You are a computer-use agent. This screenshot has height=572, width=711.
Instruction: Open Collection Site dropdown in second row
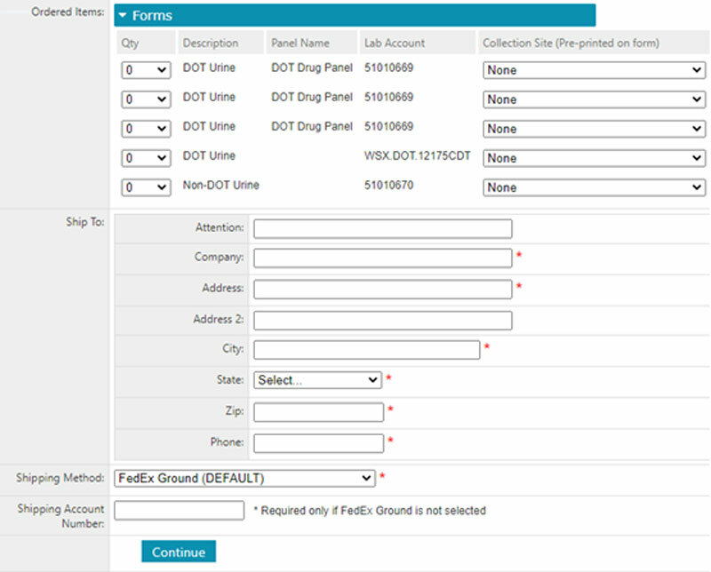[x=594, y=99]
